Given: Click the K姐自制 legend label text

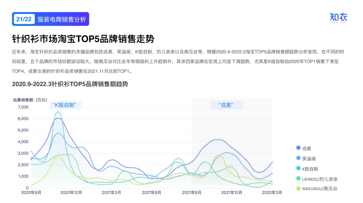Looking at the screenshot, I should pyautogui.click(x=310, y=169).
